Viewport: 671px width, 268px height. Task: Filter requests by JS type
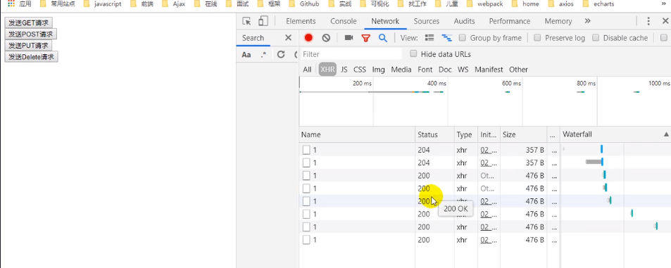pos(344,69)
